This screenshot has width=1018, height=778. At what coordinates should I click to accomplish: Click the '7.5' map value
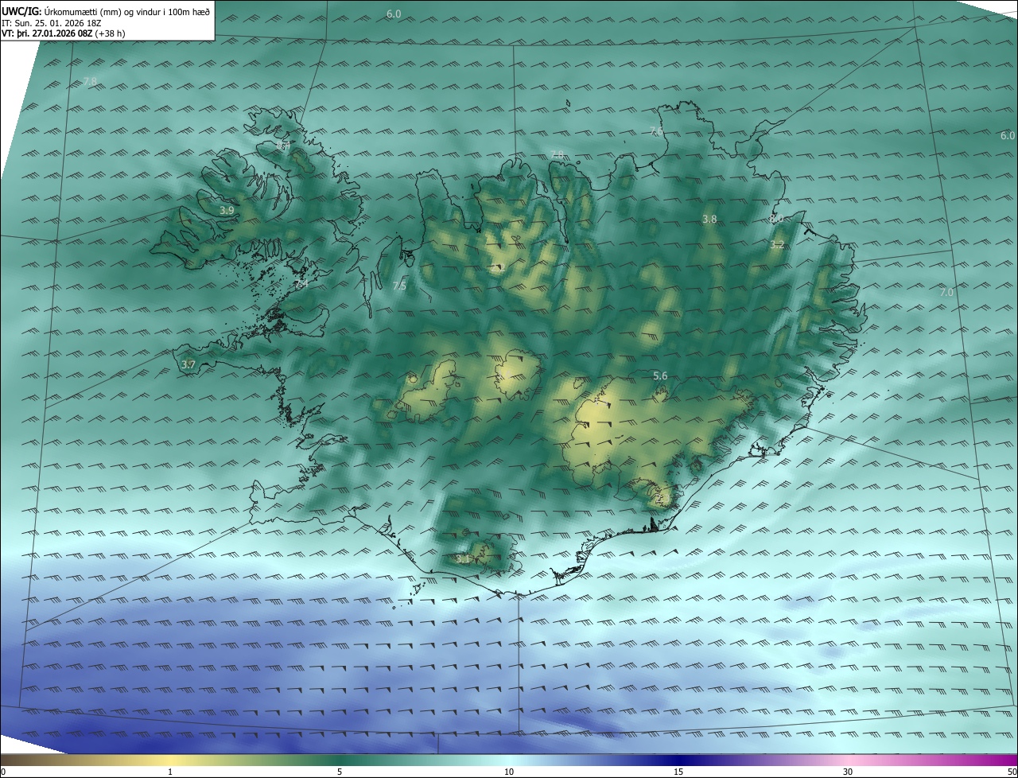coord(399,286)
